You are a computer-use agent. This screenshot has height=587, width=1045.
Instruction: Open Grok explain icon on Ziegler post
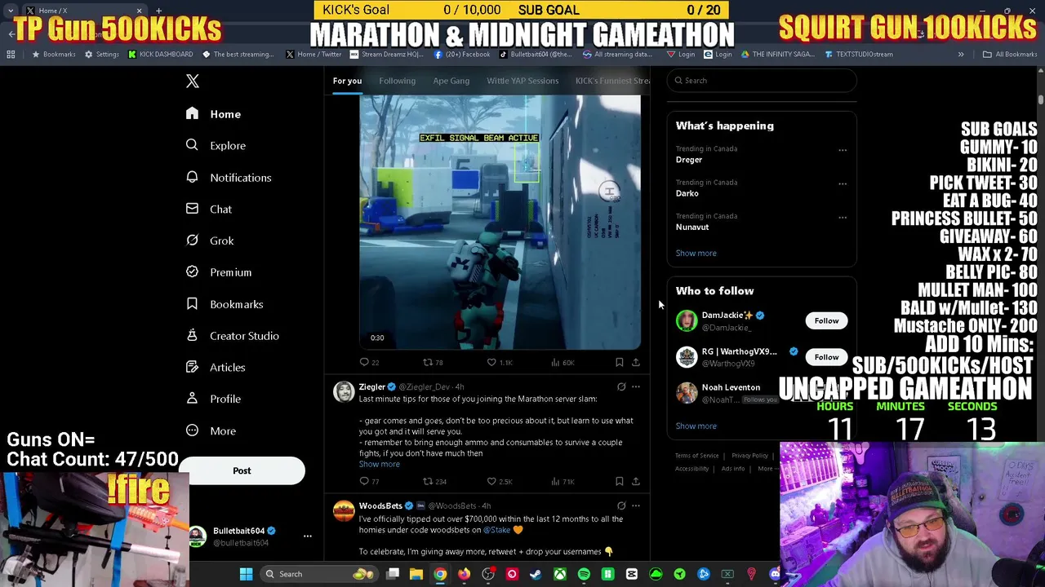pos(621,387)
